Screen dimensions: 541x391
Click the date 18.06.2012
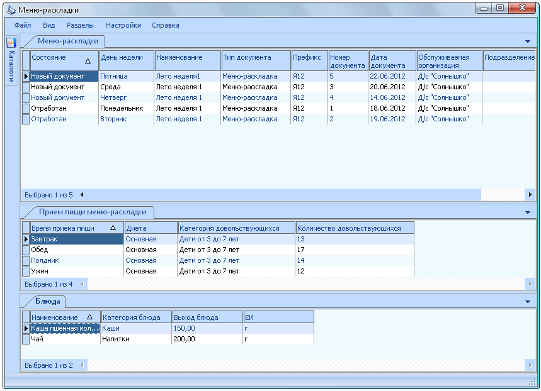pos(387,108)
